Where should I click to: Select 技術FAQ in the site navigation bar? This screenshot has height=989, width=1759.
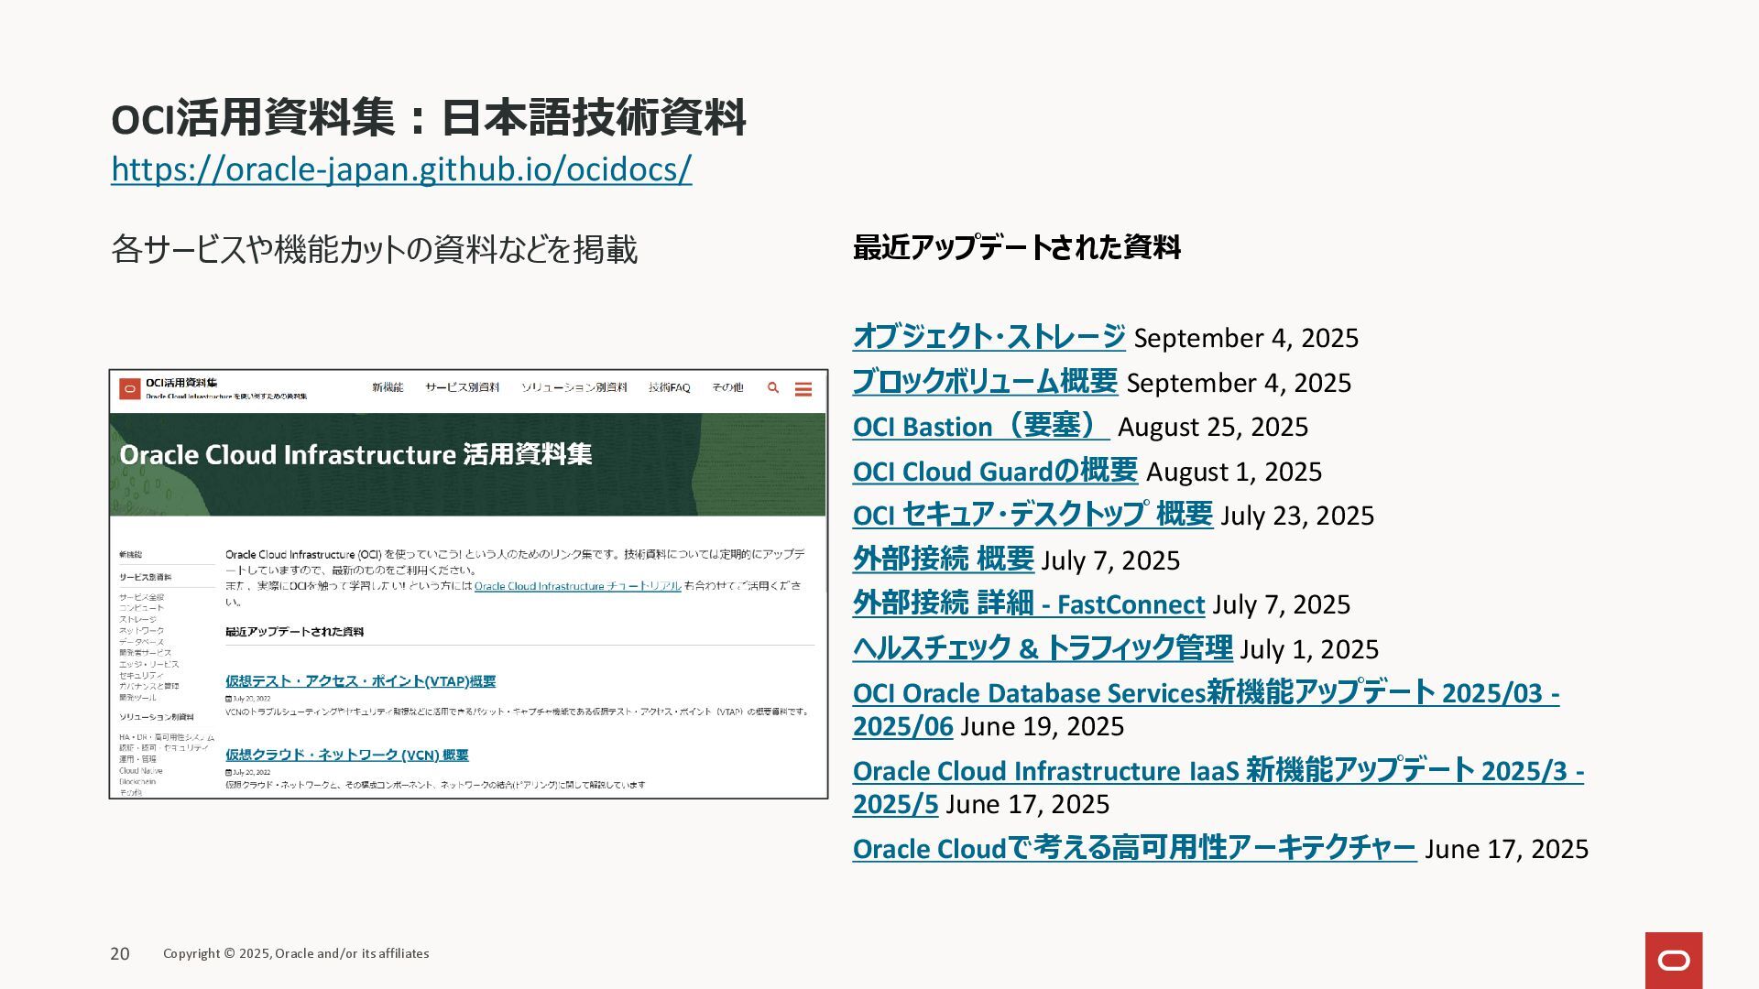669,387
